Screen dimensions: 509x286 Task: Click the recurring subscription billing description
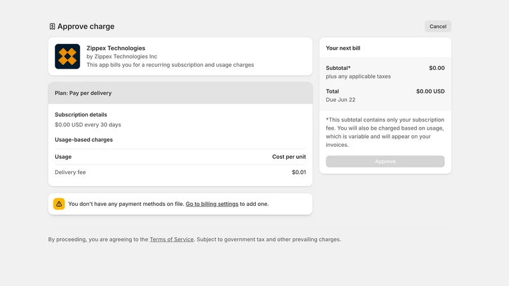[x=170, y=65]
